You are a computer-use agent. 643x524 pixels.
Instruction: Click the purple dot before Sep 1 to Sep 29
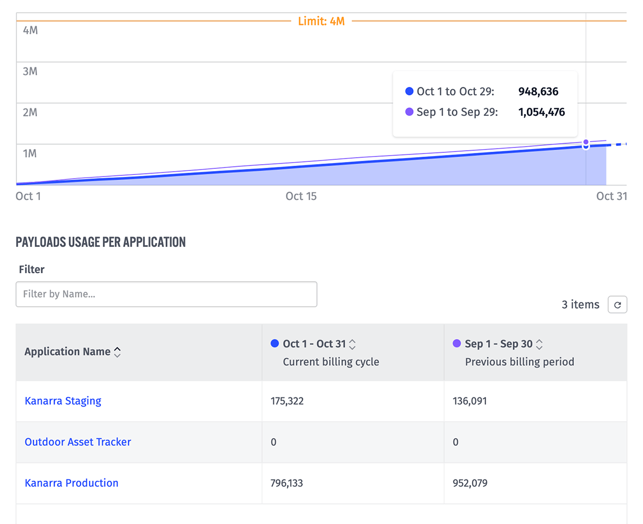(409, 112)
